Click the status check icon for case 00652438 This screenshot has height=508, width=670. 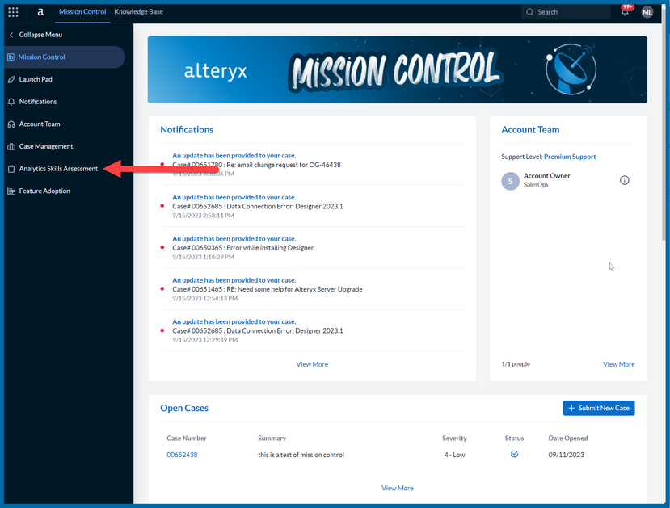(x=514, y=454)
